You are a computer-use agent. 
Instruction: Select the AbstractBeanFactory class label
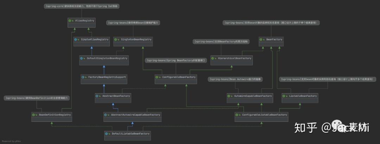(x=116, y=96)
